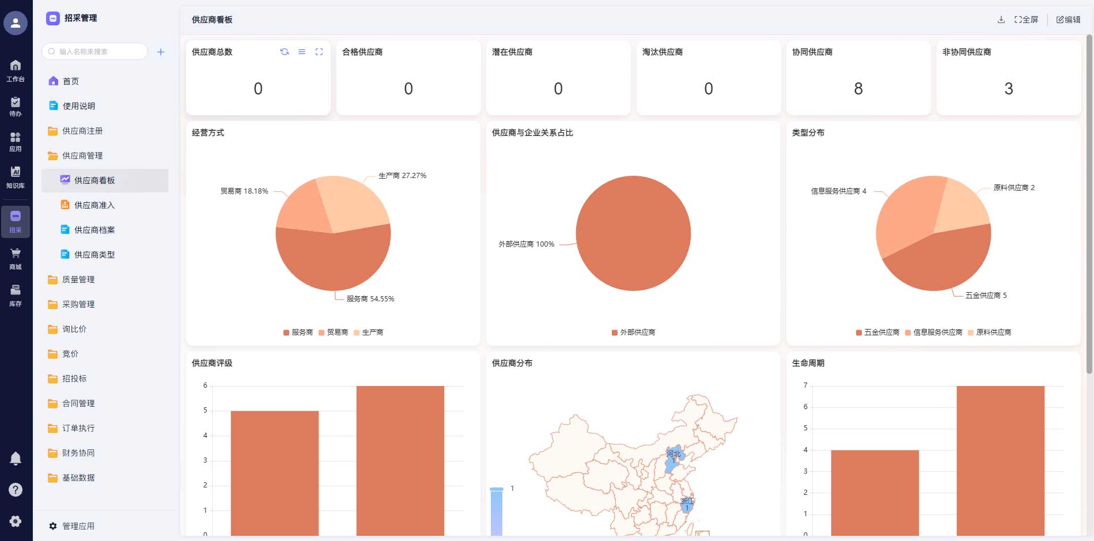Image resolution: width=1094 pixels, height=541 pixels.
Task: Open 商城 shopping cart in left rail
Action: point(16,258)
